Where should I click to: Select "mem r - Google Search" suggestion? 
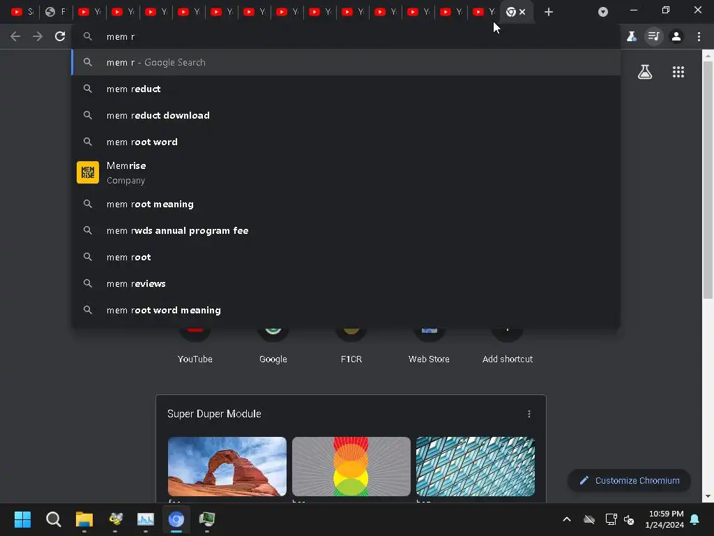[346, 62]
